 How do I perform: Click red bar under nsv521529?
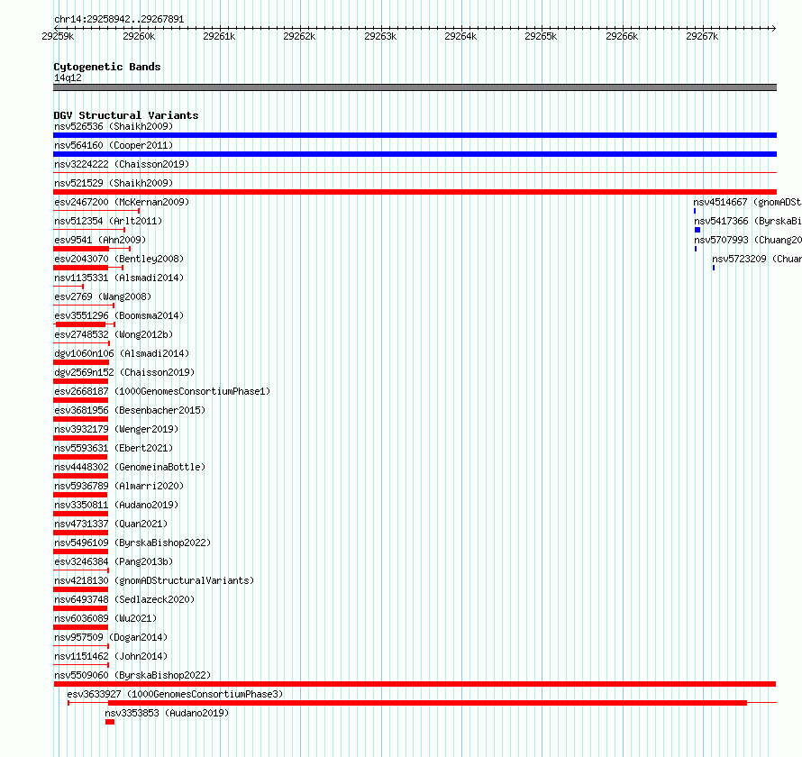415,192
